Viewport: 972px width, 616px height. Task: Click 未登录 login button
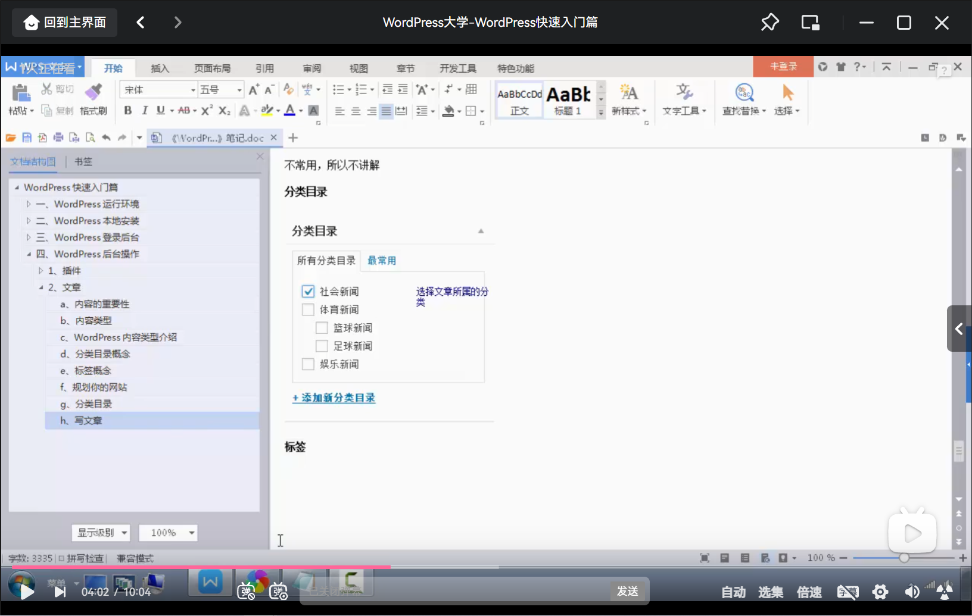pyautogui.click(x=783, y=67)
